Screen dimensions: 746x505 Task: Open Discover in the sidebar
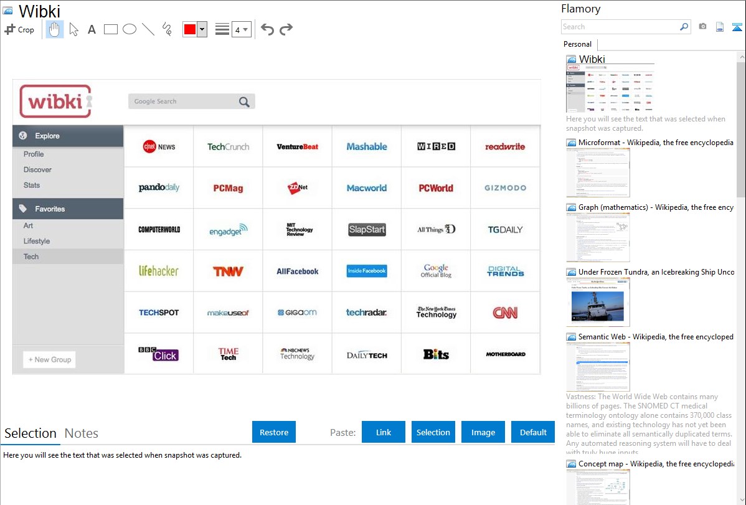[x=37, y=169]
